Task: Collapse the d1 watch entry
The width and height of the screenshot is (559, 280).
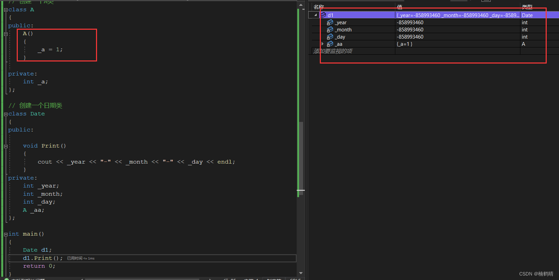Action: point(316,15)
